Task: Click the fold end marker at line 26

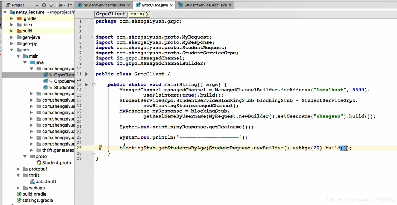Action: pos(94,153)
